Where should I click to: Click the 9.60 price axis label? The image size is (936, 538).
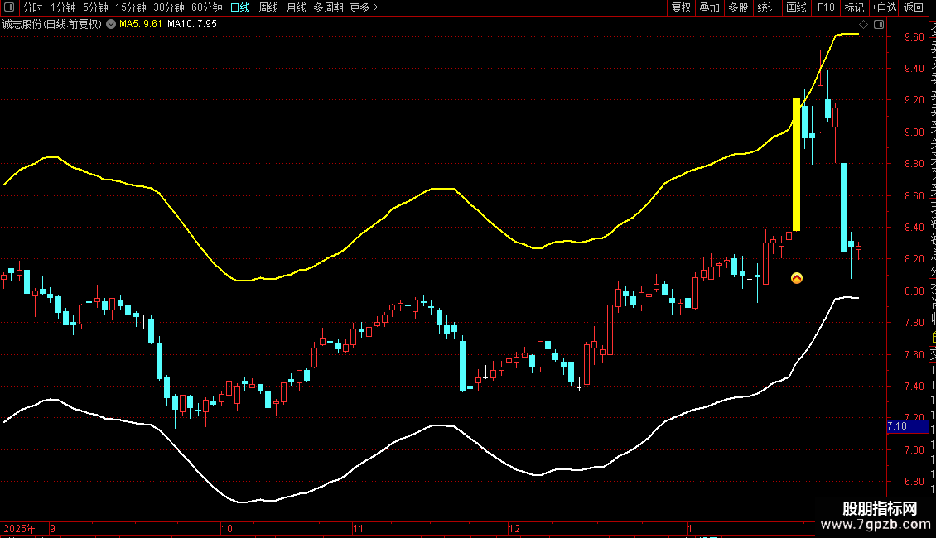click(914, 37)
